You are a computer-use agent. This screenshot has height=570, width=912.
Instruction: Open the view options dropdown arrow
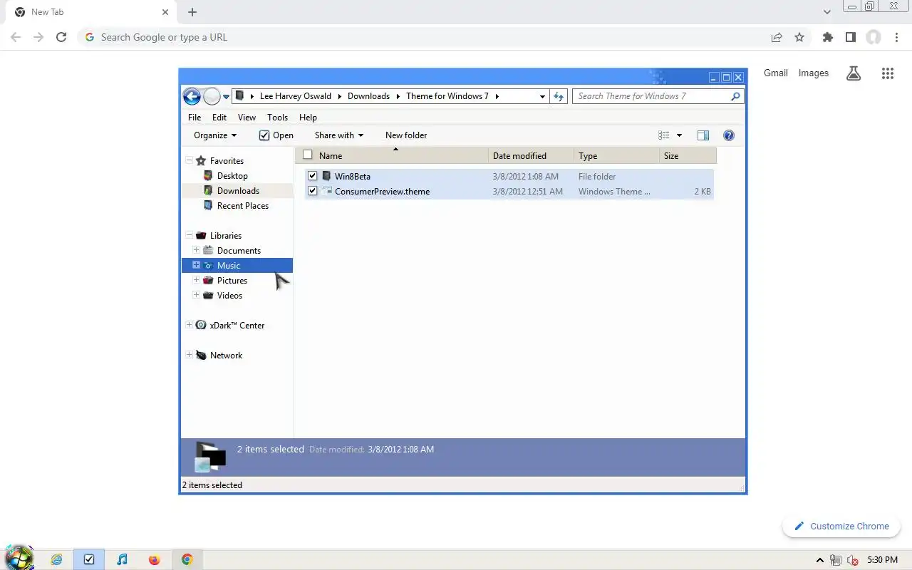pos(679,135)
